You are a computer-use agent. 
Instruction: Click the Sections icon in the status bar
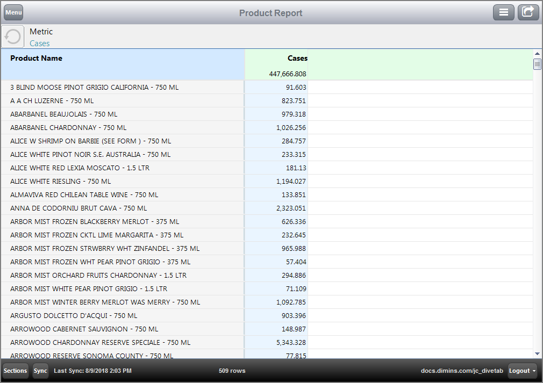pos(15,371)
